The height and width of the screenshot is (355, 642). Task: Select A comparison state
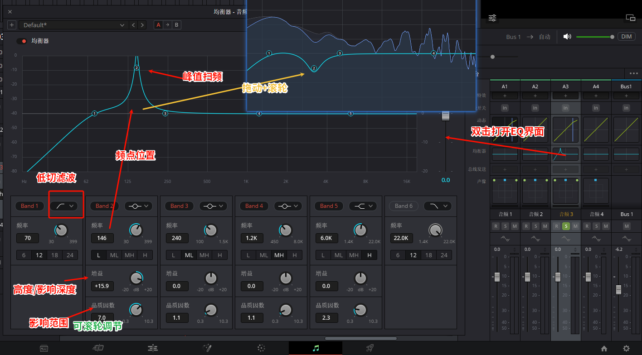[158, 25]
